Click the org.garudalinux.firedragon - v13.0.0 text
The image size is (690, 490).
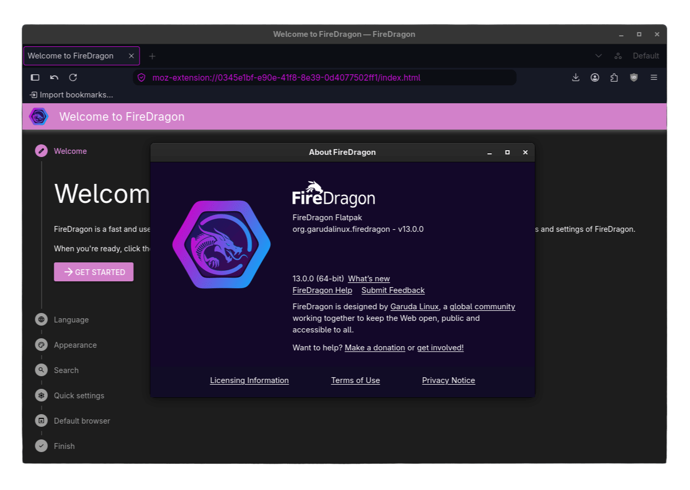[x=358, y=229]
